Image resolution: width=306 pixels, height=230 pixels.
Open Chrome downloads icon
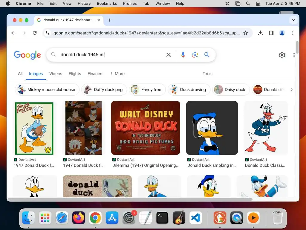(x=260, y=33)
